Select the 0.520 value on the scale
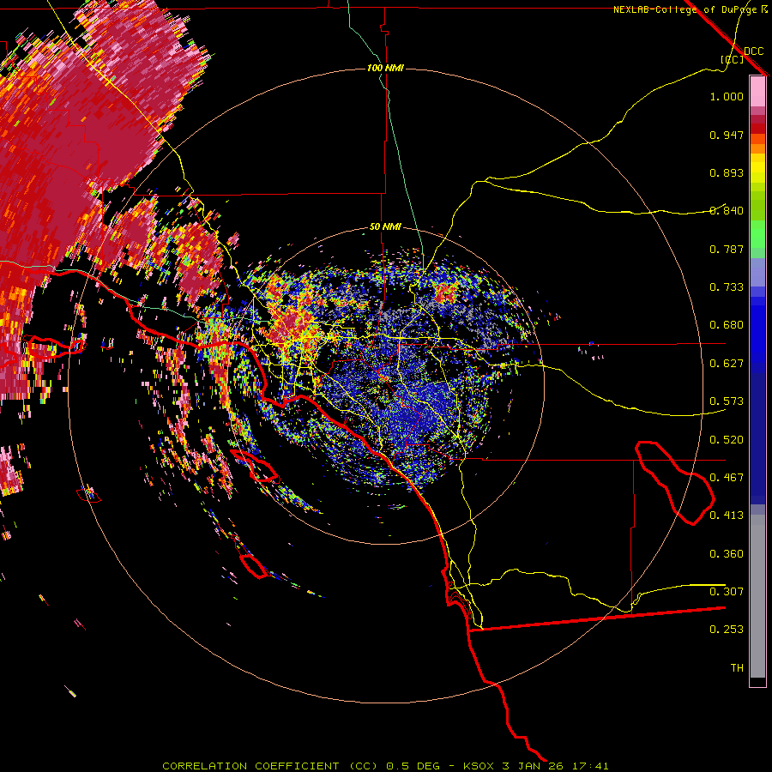Viewport: 772px width, 772px height. (x=727, y=440)
